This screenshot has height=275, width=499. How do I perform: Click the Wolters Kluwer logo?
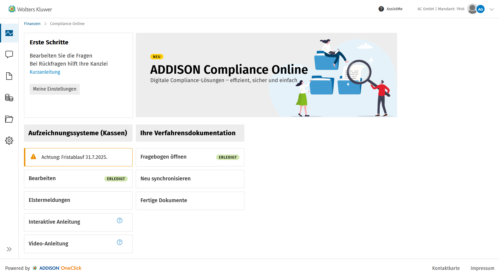click(30, 9)
